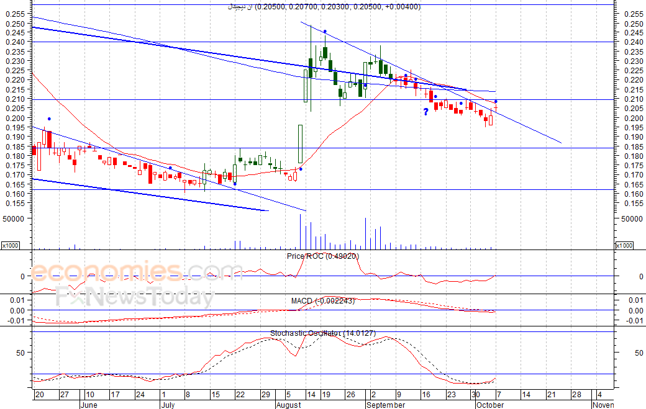Click 0.255 on the right price axis
The image size is (646, 409).
634,14
